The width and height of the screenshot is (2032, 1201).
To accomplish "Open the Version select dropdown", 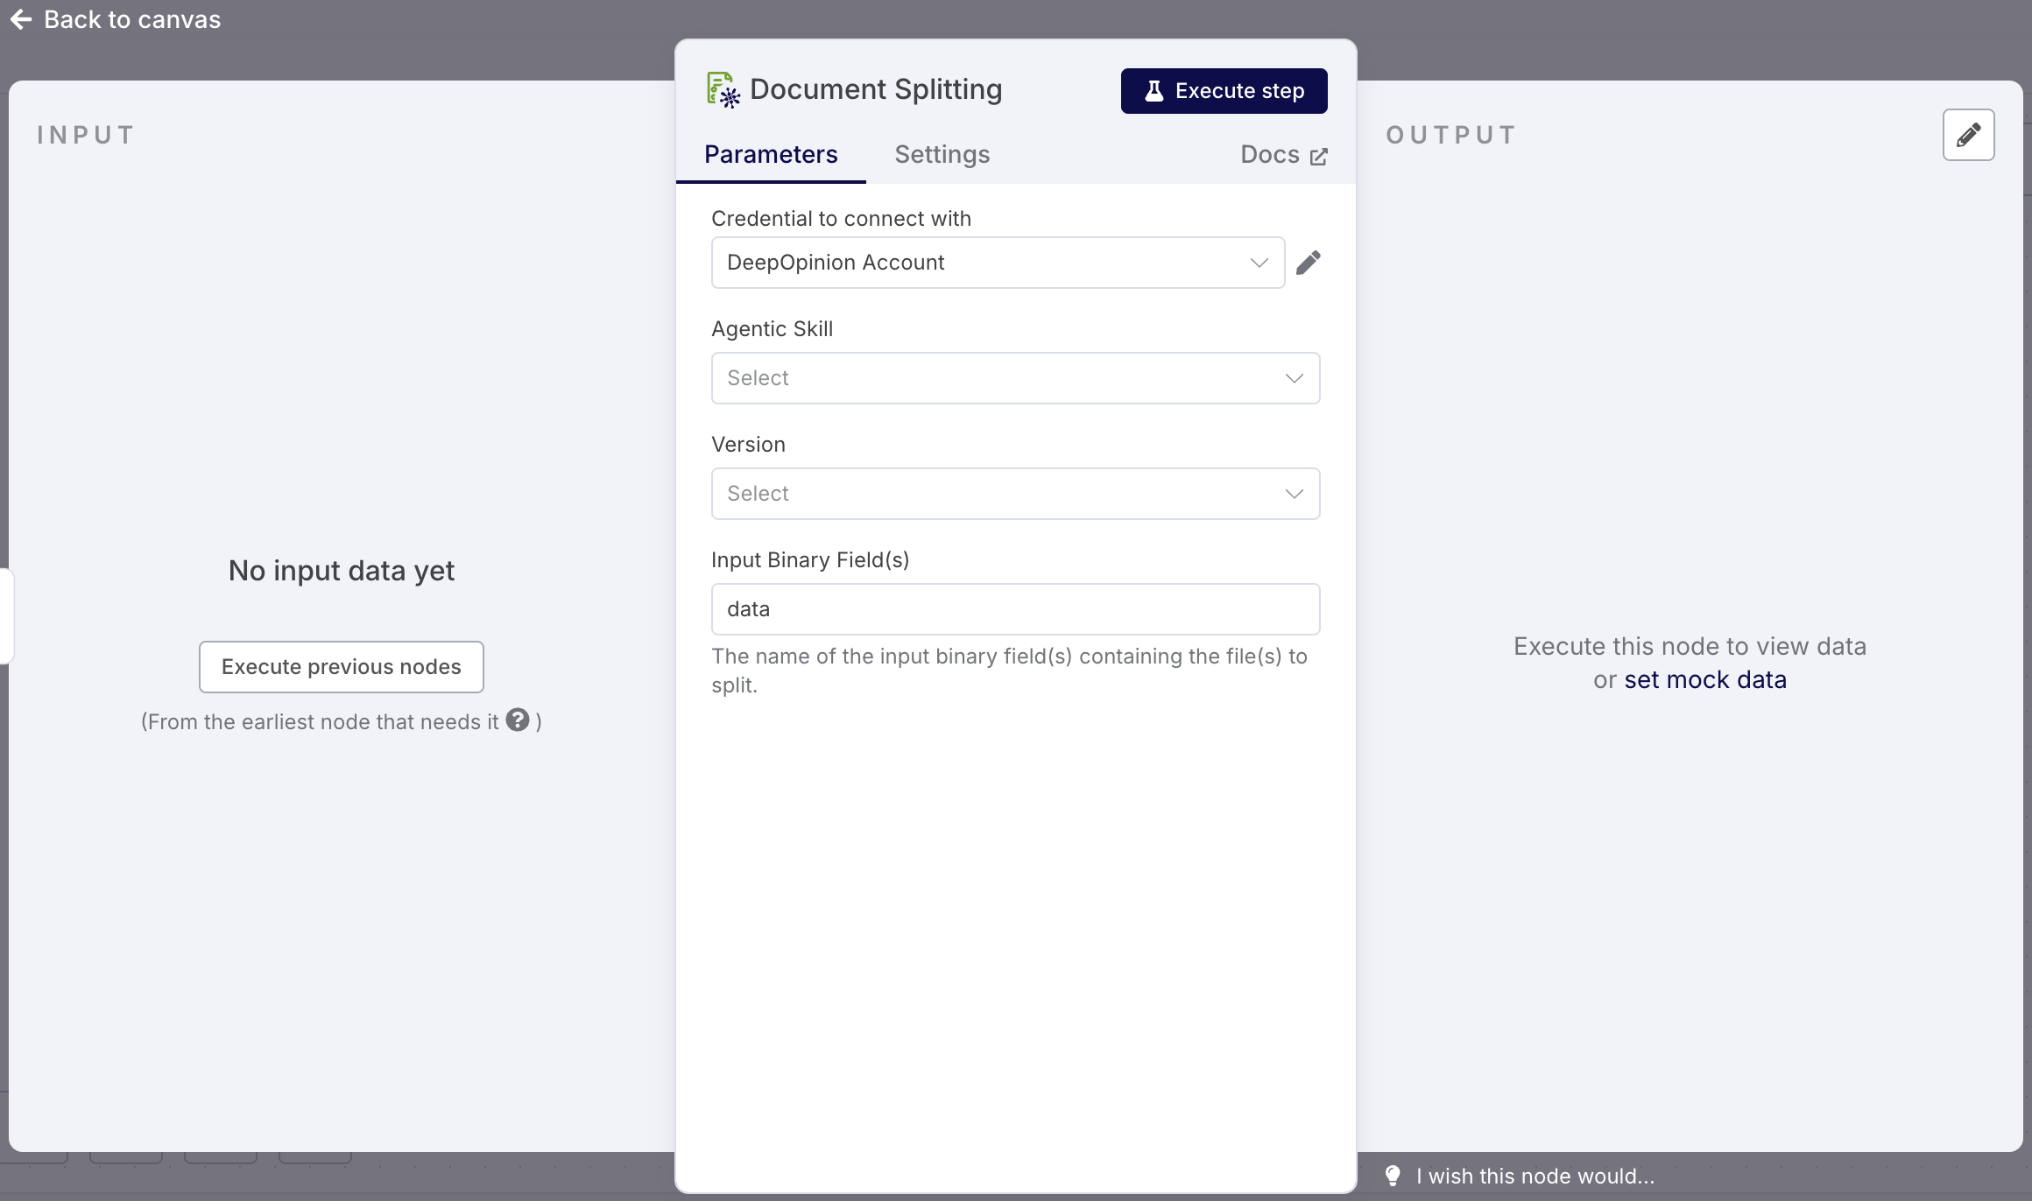I will pos(1015,494).
